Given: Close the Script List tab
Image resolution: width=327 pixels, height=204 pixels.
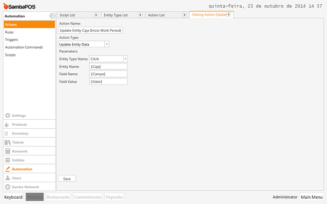Looking at the screenshot, I should click(x=96, y=15).
